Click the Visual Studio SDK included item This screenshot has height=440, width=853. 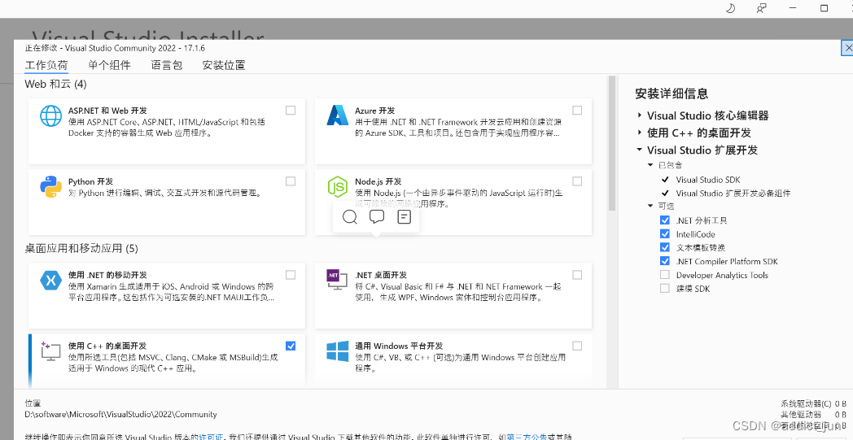tap(708, 180)
